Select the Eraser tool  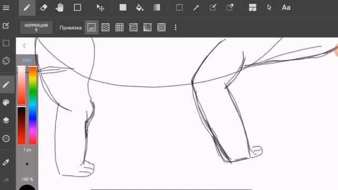click(44, 8)
